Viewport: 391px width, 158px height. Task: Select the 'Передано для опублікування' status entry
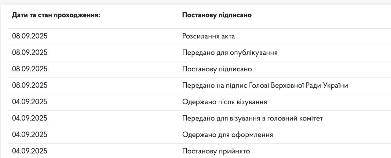(x=230, y=53)
